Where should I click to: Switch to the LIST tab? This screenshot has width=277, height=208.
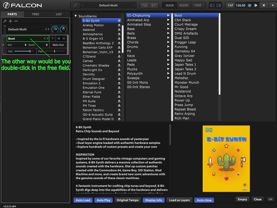(x=59, y=14)
